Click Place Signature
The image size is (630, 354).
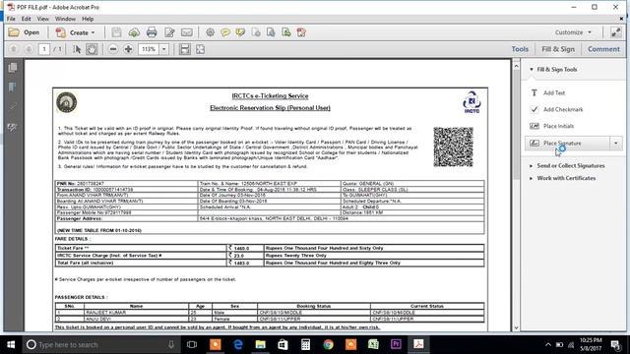[x=567, y=144]
